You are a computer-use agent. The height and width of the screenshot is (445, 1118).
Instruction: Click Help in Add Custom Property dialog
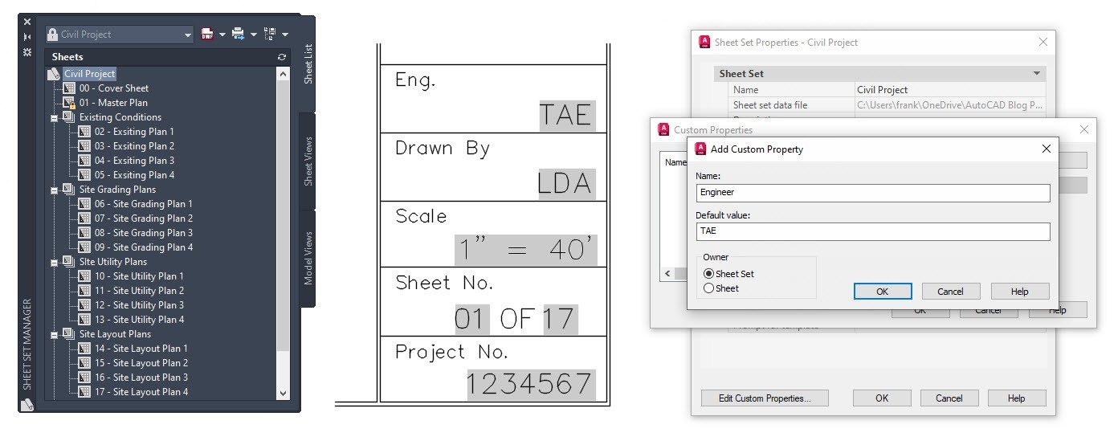(1020, 292)
